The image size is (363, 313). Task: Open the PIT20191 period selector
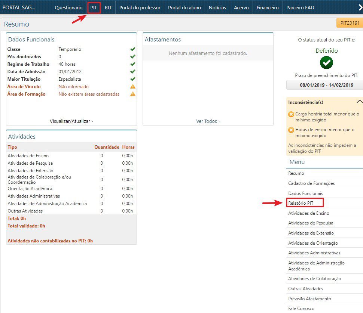pyautogui.click(x=350, y=23)
